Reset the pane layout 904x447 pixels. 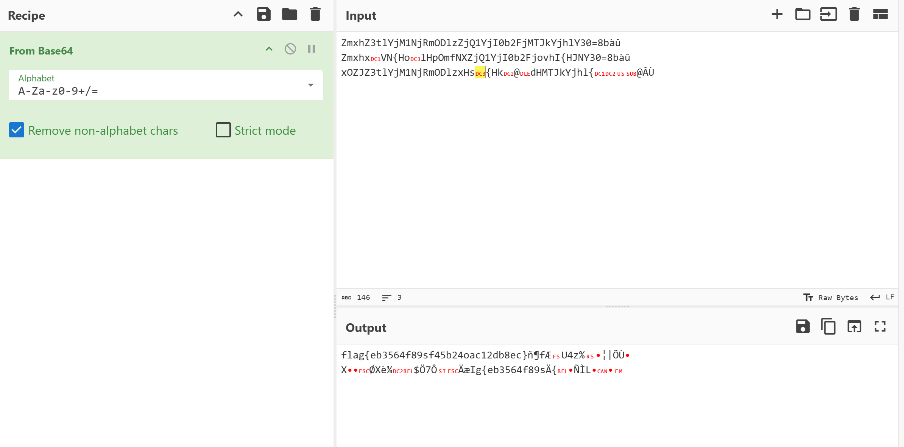(880, 14)
